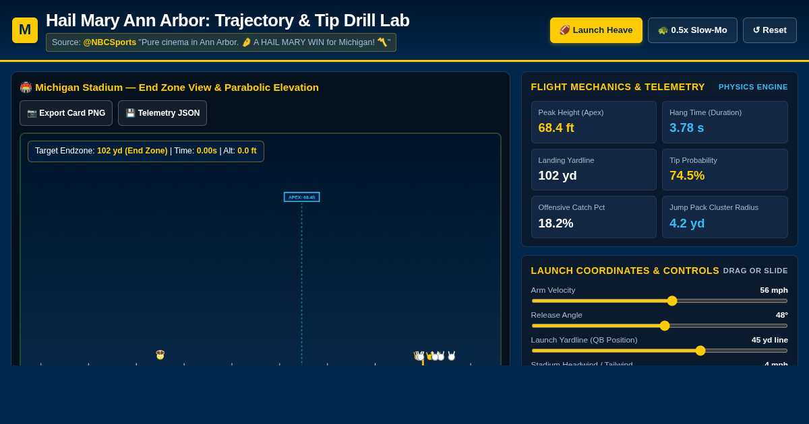The height and width of the screenshot is (424, 809).
Task: Reset the simulation
Action: (x=770, y=30)
